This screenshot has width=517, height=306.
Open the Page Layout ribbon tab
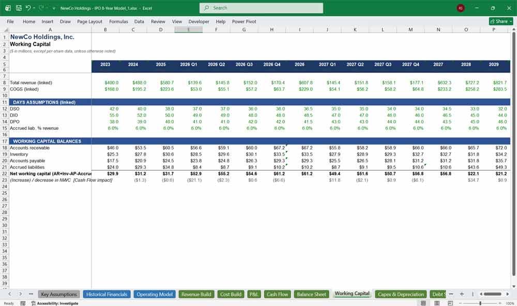tap(89, 21)
